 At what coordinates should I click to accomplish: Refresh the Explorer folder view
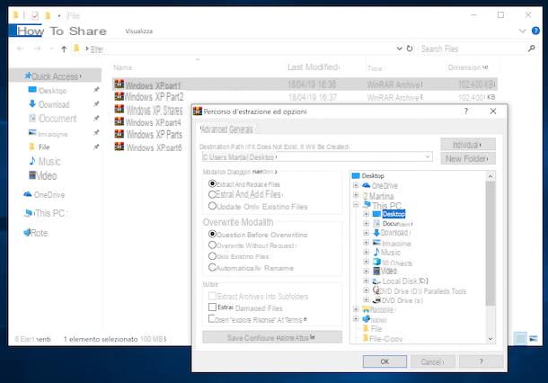410,49
